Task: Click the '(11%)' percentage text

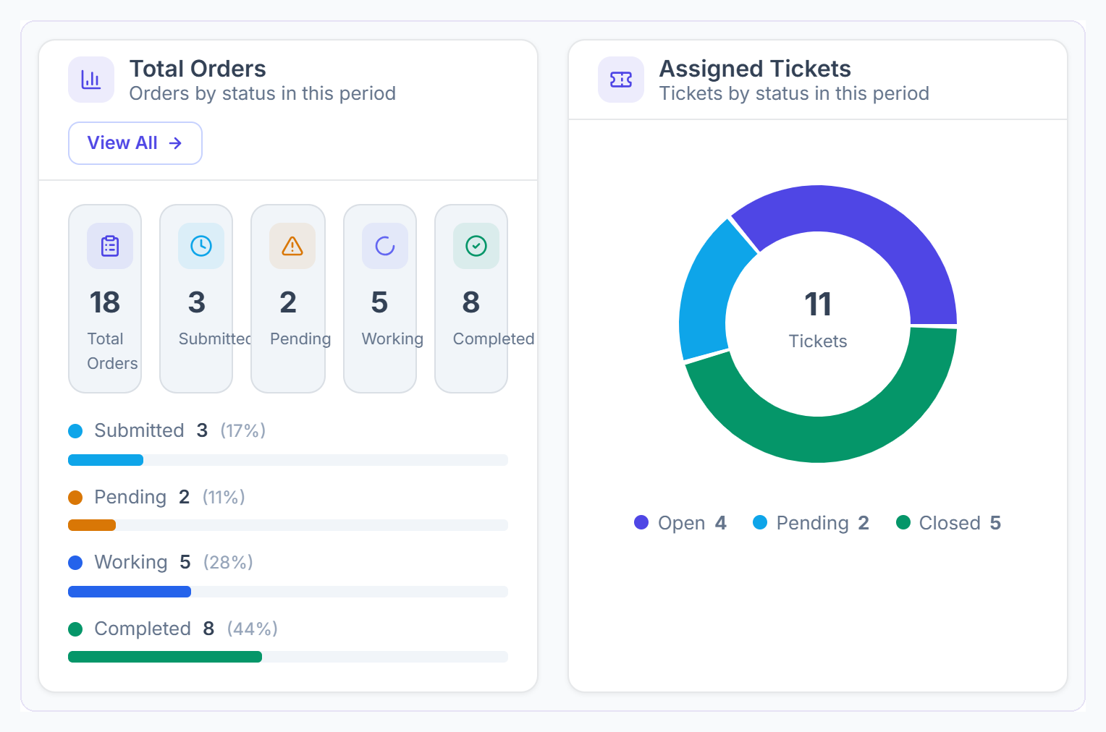Action: [x=224, y=498]
